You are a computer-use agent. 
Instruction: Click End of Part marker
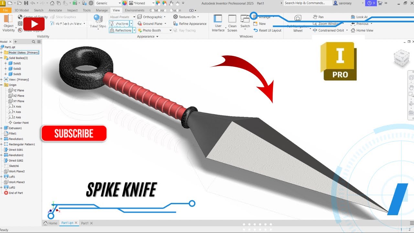tap(13, 193)
